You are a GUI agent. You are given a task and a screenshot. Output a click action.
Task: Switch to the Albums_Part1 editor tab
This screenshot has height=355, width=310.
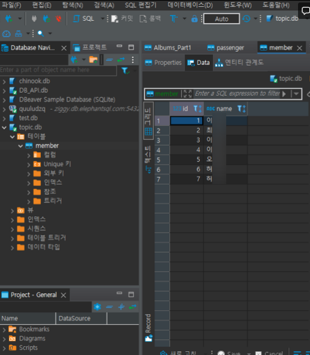[168, 48]
